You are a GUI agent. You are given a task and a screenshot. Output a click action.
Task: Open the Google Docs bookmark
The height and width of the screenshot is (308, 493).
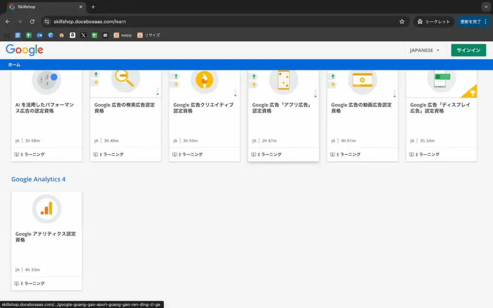coord(18,35)
